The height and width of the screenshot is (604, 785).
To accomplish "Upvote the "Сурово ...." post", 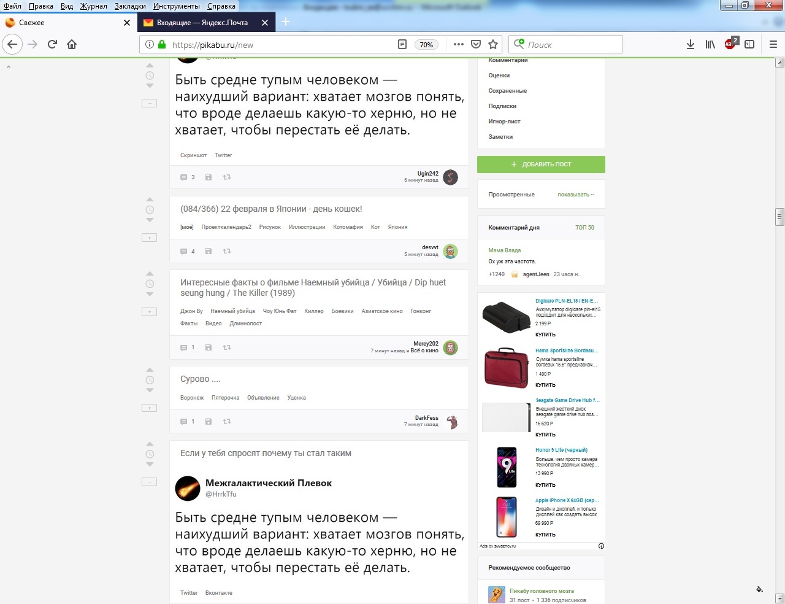I will (x=150, y=370).
